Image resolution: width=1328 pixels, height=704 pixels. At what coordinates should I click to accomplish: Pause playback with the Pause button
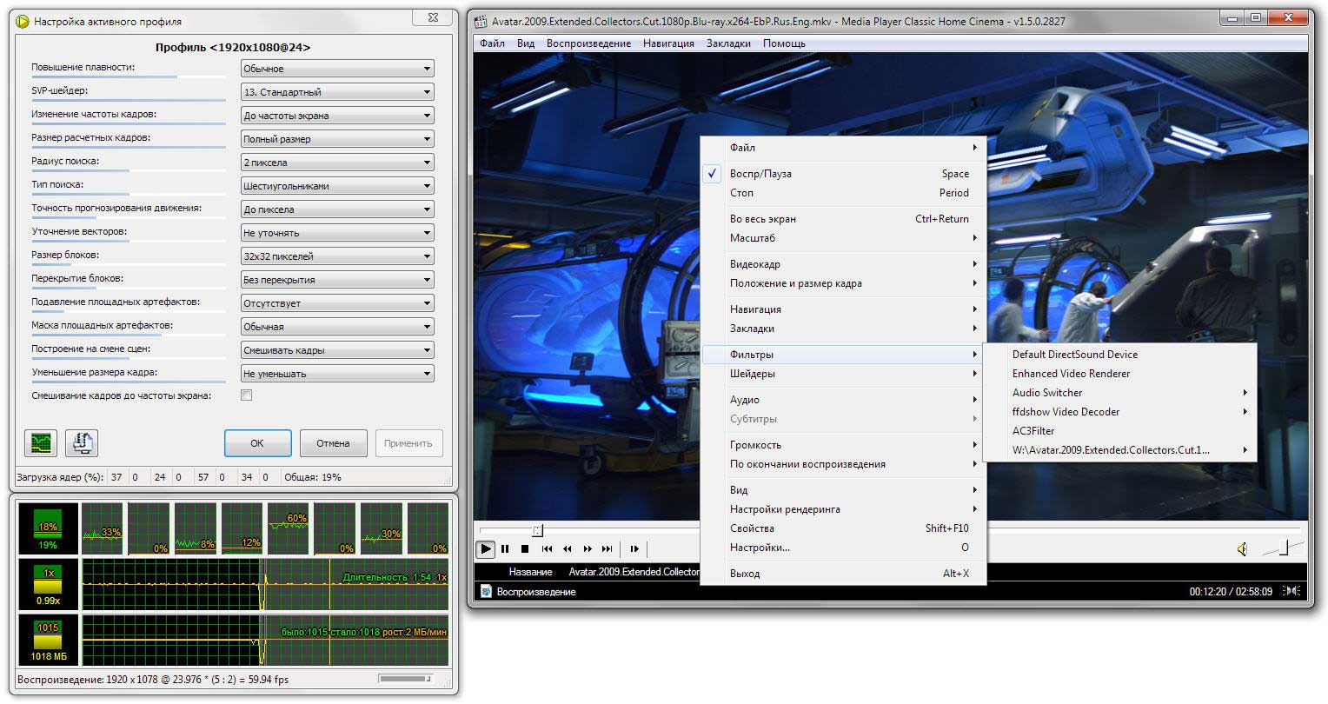coord(505,548)
